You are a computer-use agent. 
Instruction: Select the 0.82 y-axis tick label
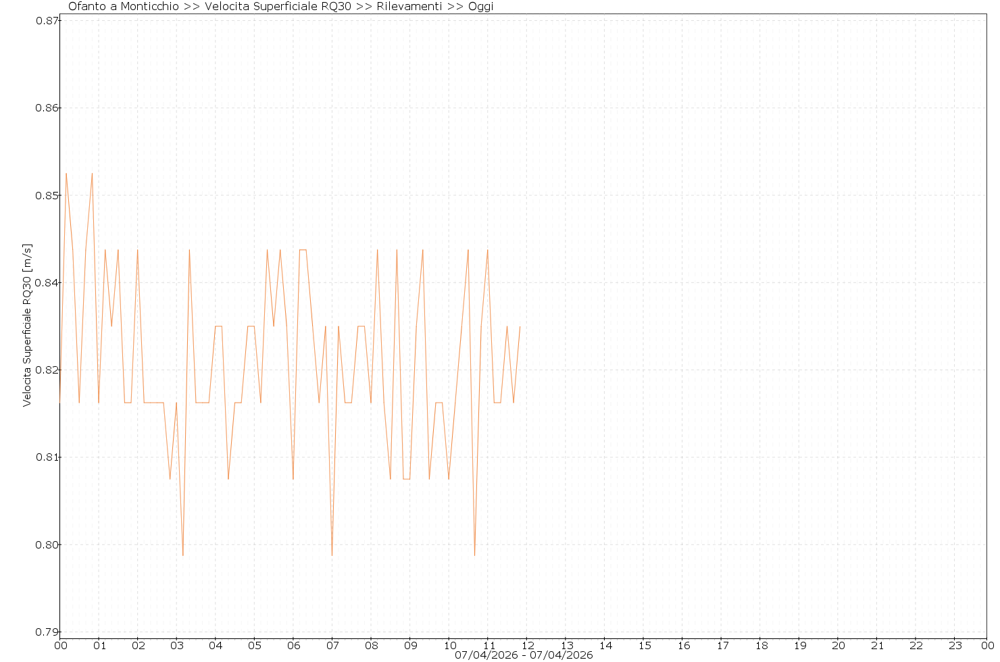pyautogui.click(x=47, y=370)
